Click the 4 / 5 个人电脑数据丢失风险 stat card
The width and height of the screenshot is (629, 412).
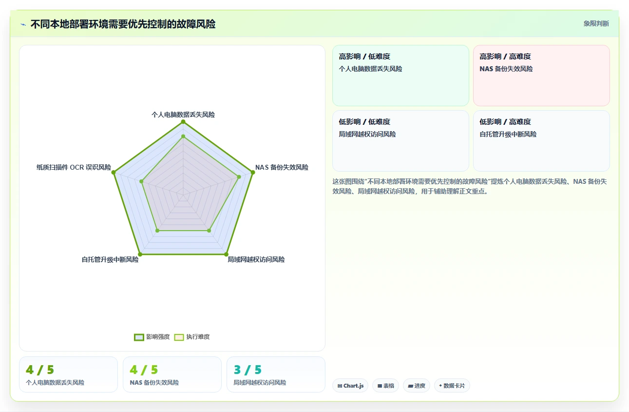[68, 374]
